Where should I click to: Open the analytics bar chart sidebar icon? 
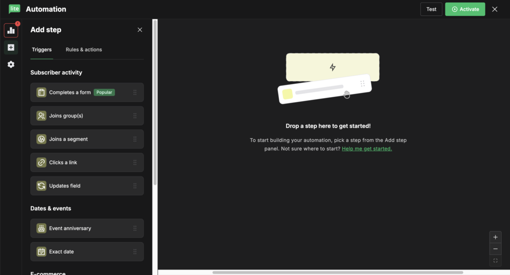[x=11, y=30]
